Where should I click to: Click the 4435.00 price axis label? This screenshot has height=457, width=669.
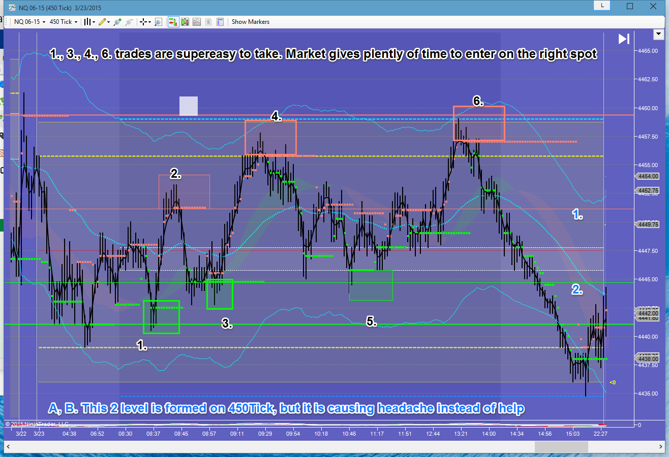pos(647,393)
